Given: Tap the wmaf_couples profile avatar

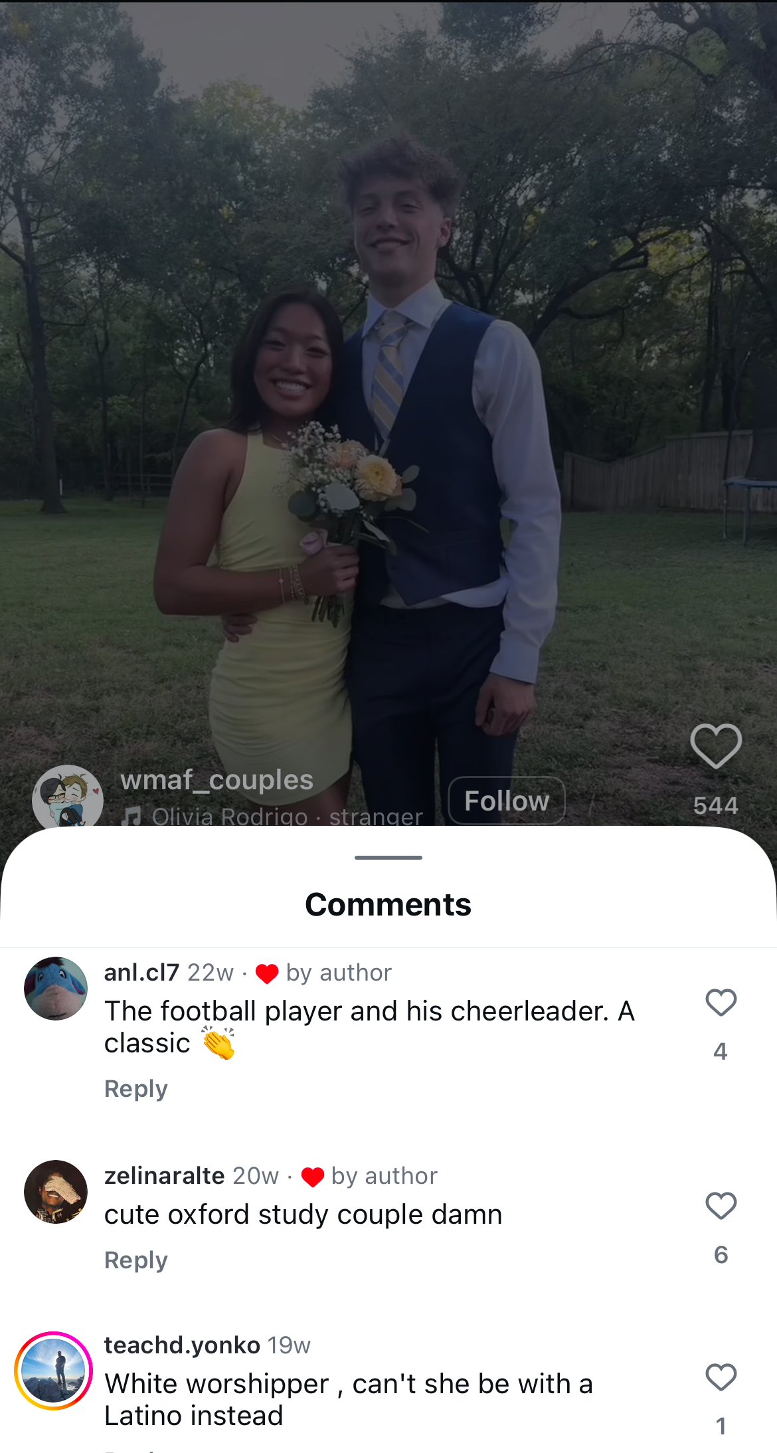Looking at the screenshot, I should (68, 796).
